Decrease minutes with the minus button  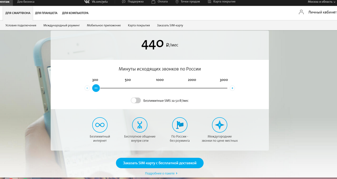point(87,88)
